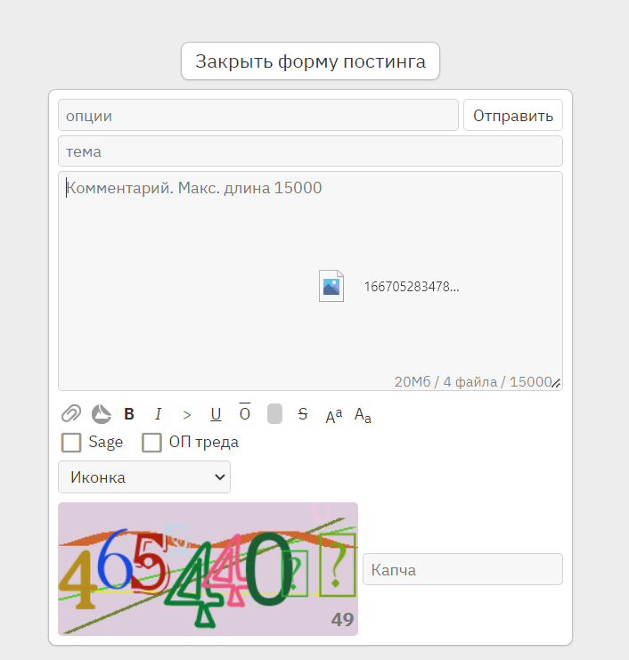Apply bold formatting with B icon
The height and width of the screenshot is (660, 629).
[x=129, y=414]
